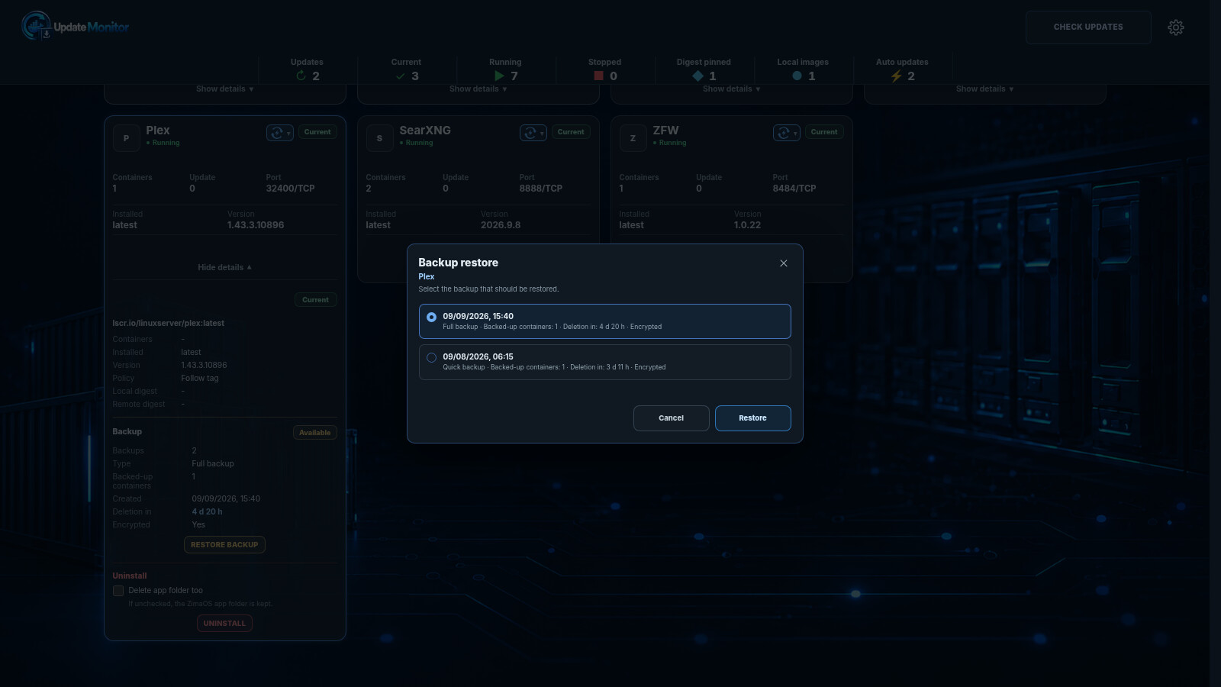The height and width of the screenshot is (687, 1221).
Task: Open ZFW update action dropdown
Action: (x=787, y=133)
